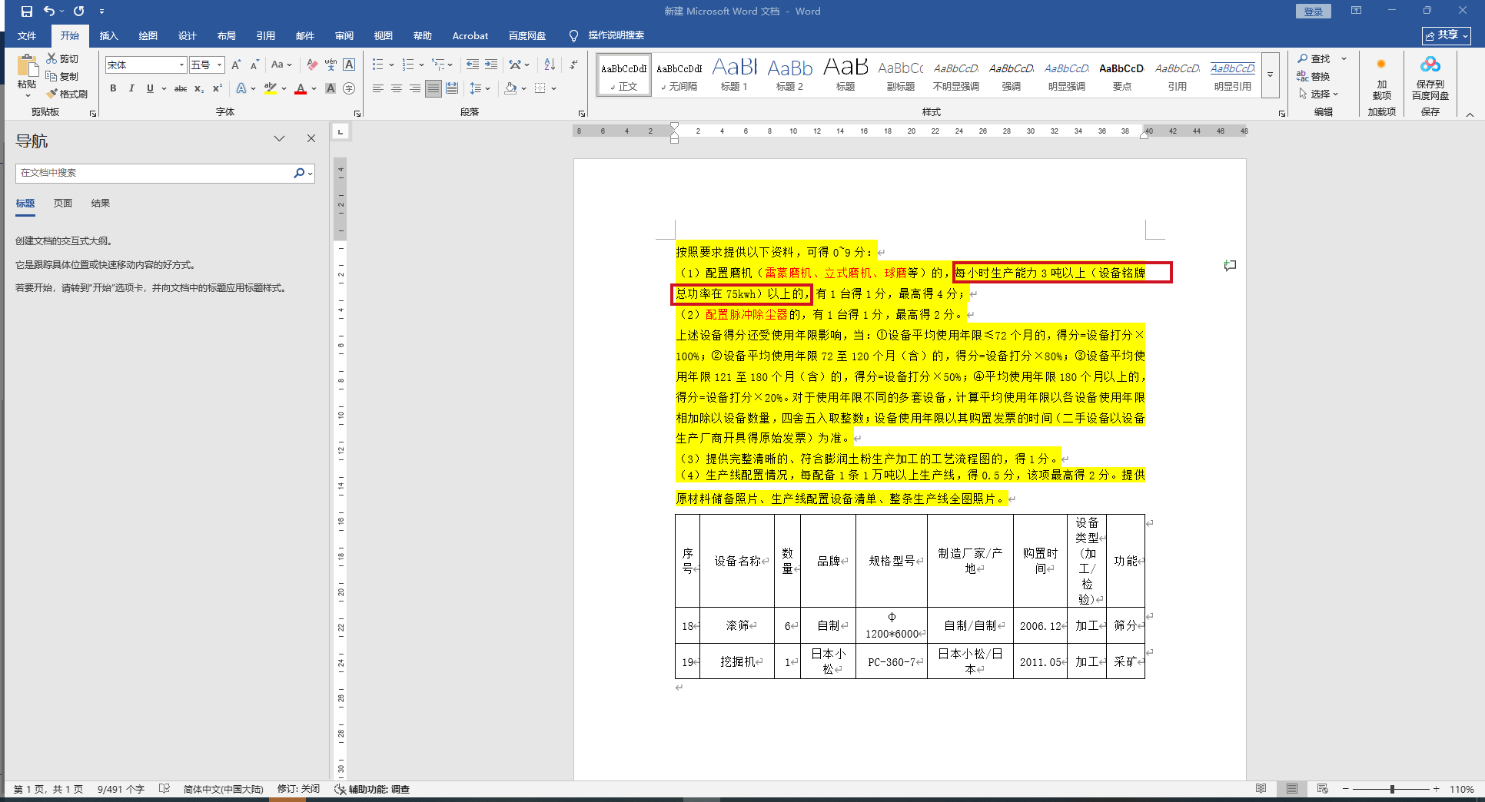The width and height of the screenshot is (1485, 802).
Task: Switch to the 审阅 Review tab
Action: 344,35
